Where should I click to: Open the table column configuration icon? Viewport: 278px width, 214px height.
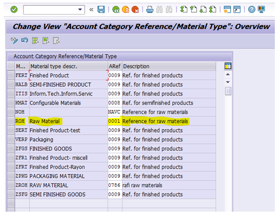coord(228,66)
